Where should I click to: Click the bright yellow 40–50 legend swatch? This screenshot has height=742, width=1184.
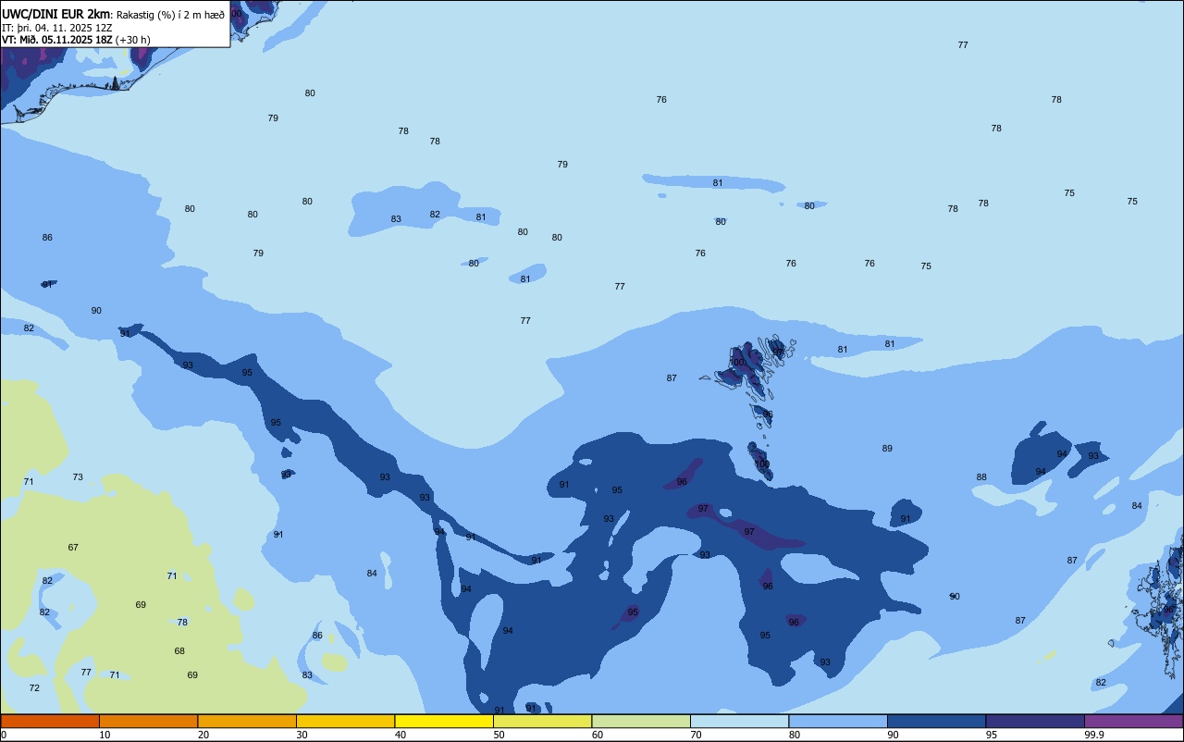click(x=444, y=721)
